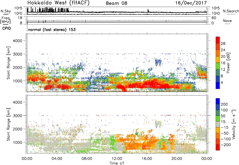Click the '16:00' time tick label
239x165 pixels.
[x=147, y=159]
